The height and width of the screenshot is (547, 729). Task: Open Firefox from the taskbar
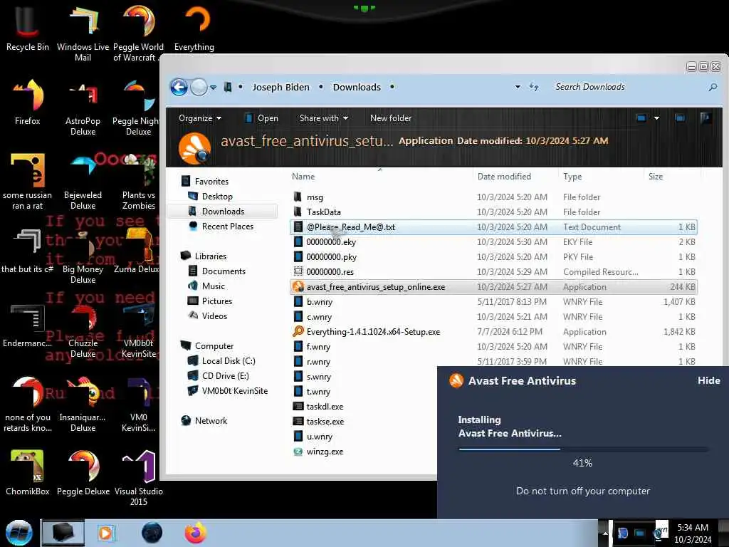click(x=196, y=533)
